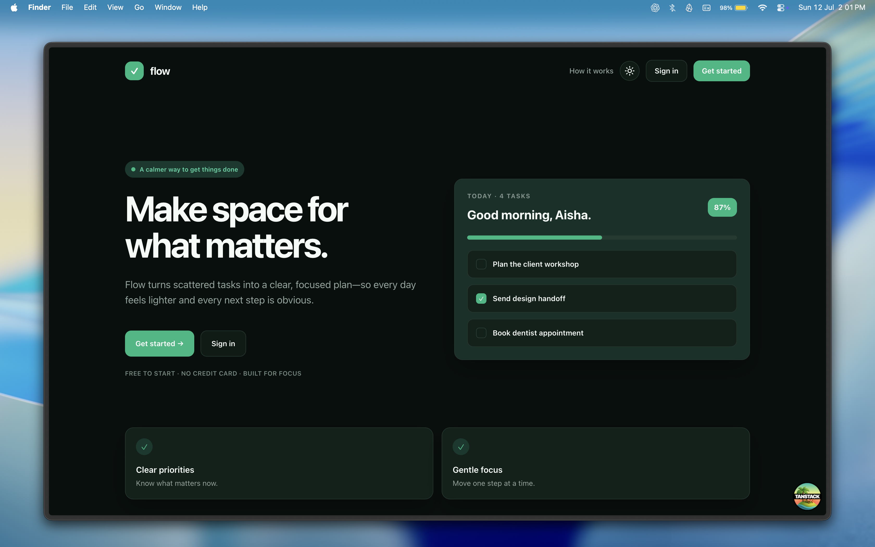Click the hero Sign in button
This screenshot has height=547, width=875.
[x=223, y=343]
